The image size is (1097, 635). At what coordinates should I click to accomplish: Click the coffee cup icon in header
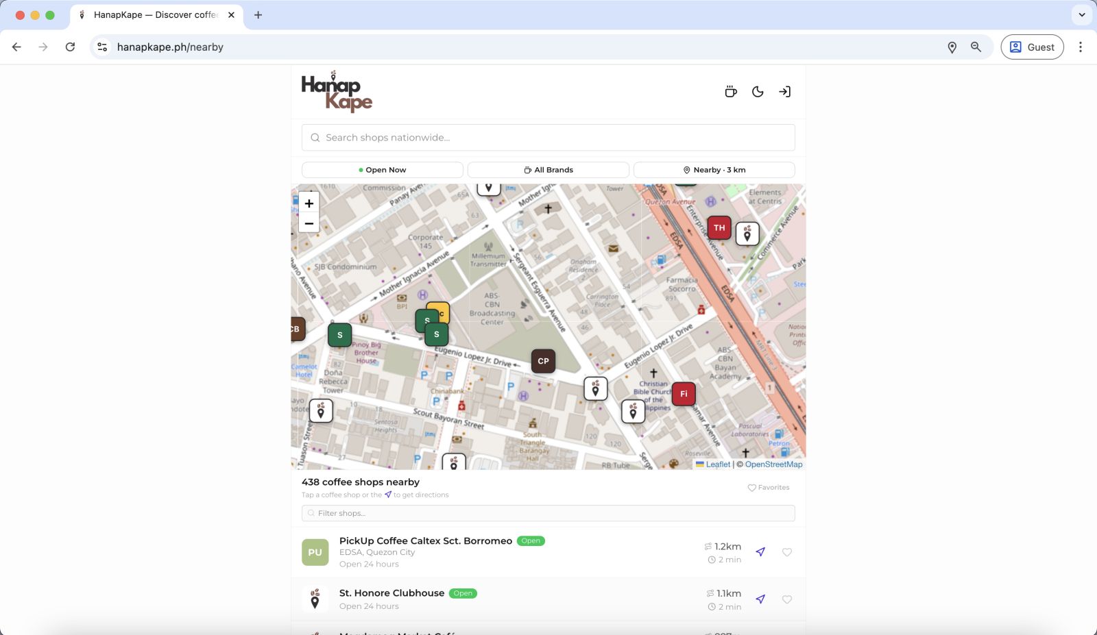(731, 92)
